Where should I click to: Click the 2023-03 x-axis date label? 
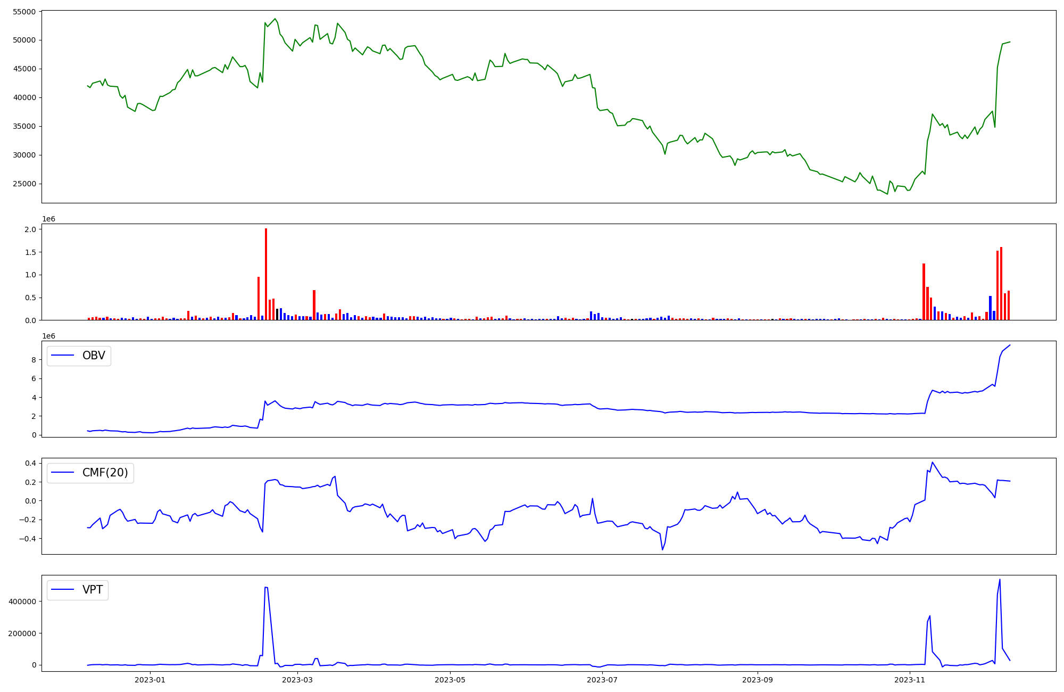(x=297, y=680)
